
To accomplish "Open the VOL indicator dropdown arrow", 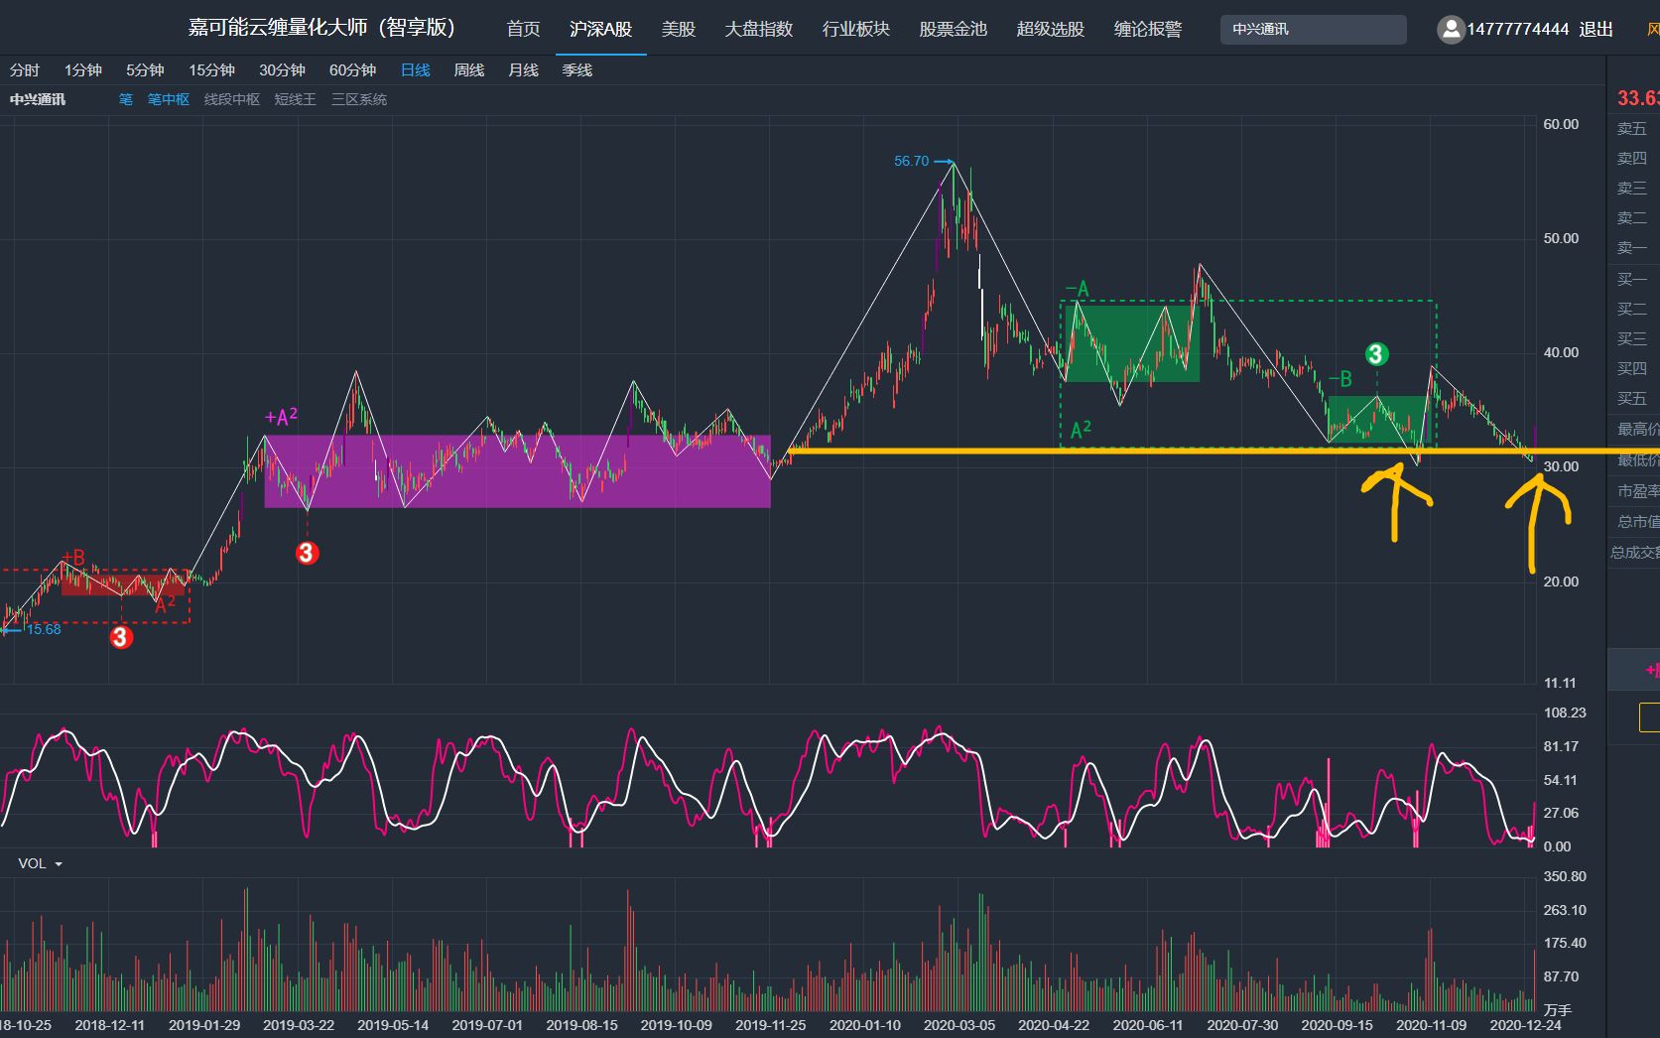I will coord(59,864).
